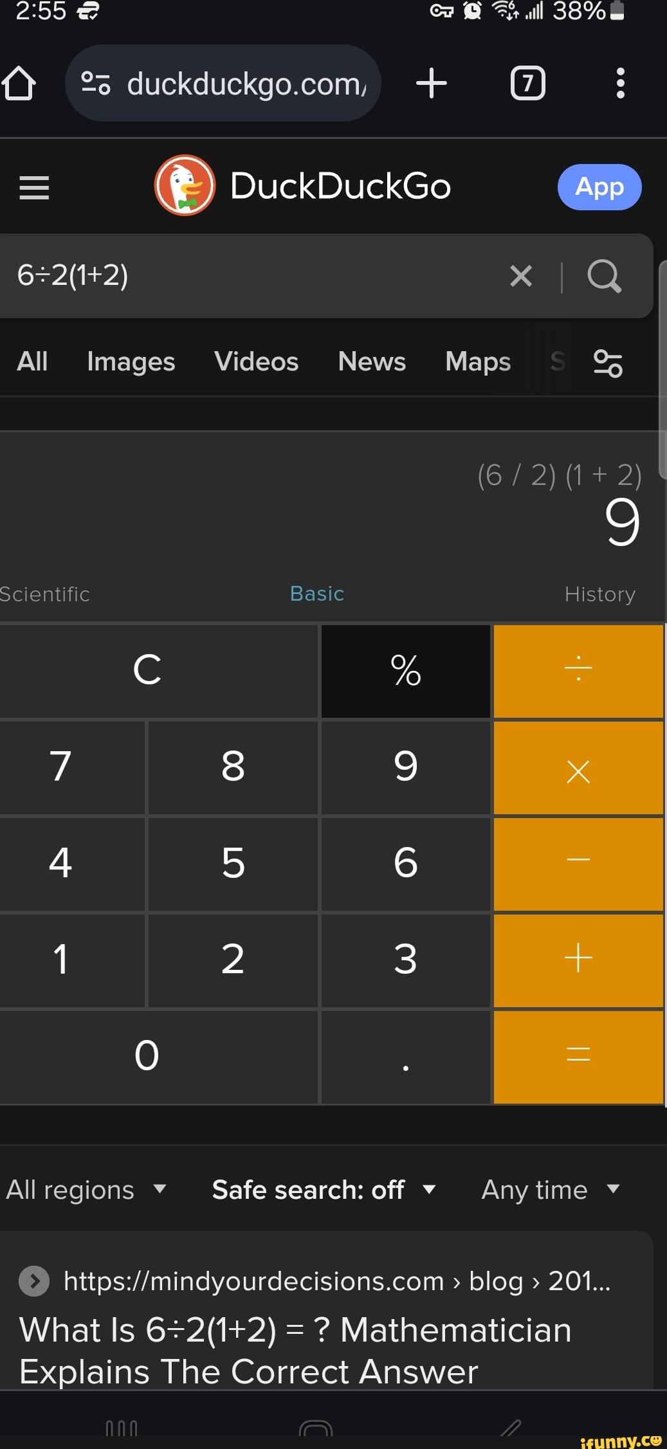Clear the search query with X icon
Screen dimensions: 667x1449
click(x=521, y=277)
